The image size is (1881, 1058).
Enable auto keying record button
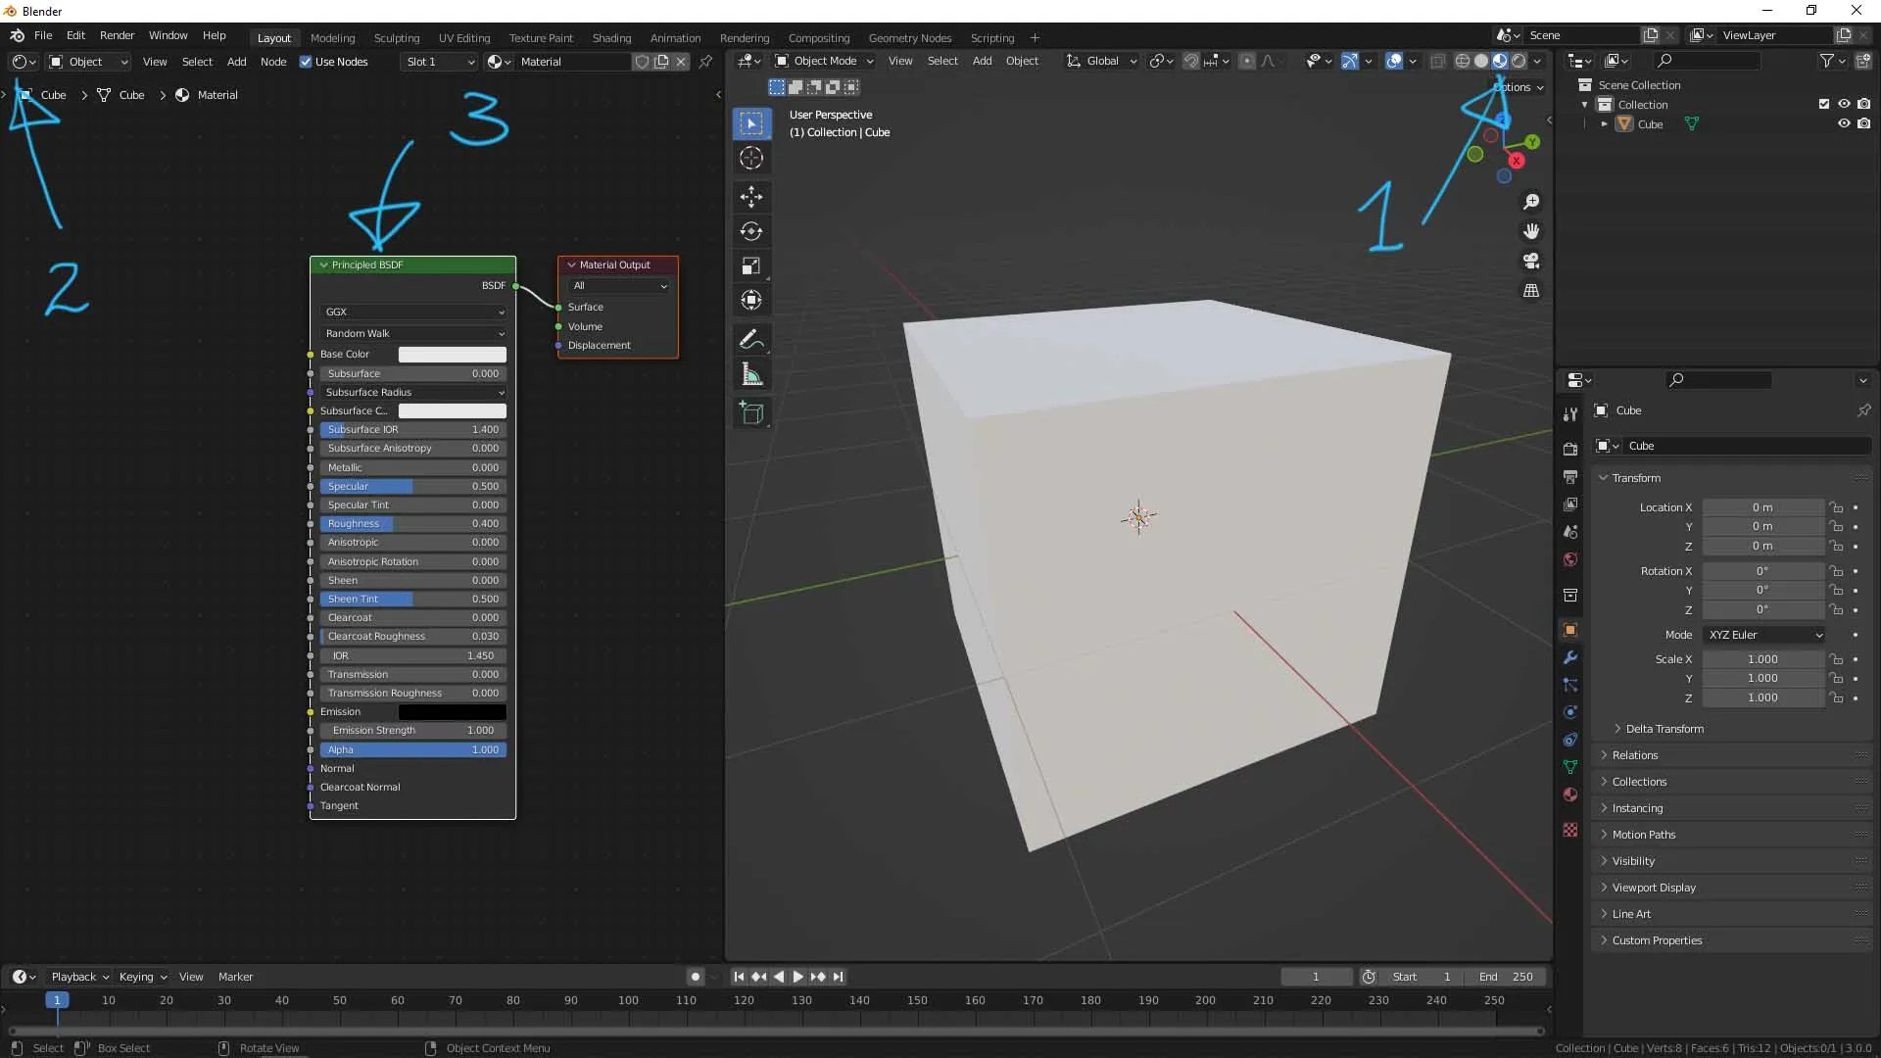[695, 977]
